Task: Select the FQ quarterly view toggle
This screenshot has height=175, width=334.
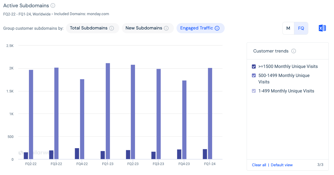Action: [x=301, y=28]
